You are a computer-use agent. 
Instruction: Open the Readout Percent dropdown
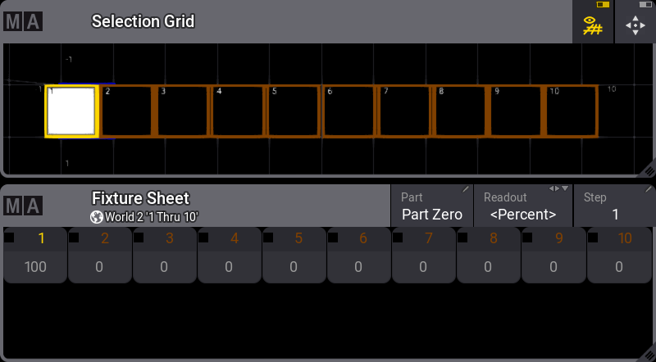pos(523,206)
